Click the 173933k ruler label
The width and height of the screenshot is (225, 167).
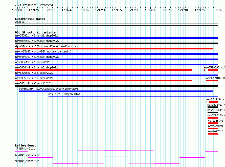217,10
